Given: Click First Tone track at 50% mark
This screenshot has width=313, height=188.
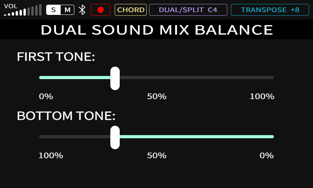Looking at the screenshot, I should [x=156, y=78].
